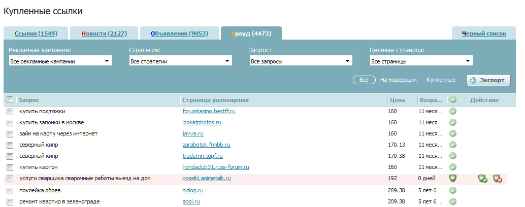
Task: Click moderation shield status icon in pink row
Action: coord(453,179)
